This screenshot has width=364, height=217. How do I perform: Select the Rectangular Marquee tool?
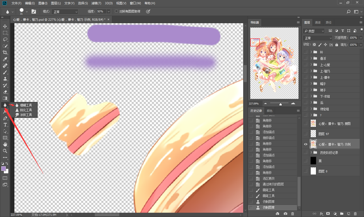click(5, 33)
